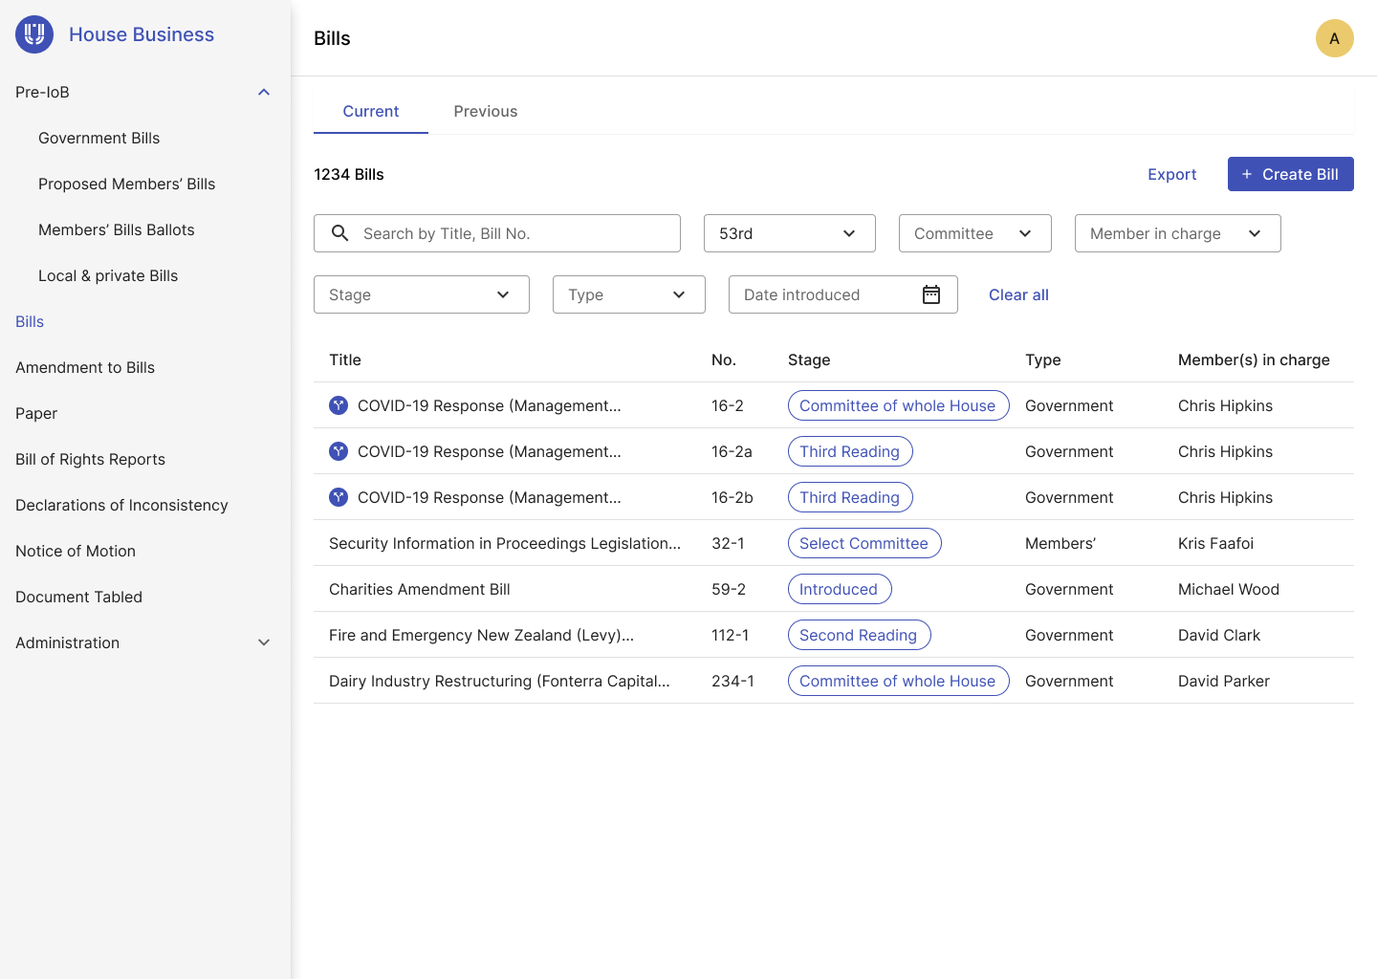The height and width of the screenshot is (979, 1377).
Task: Click the Member(s) in charge column header
Action: (x=1254, y=359)
